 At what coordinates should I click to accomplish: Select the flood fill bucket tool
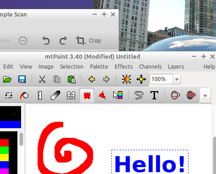[24, 96]
